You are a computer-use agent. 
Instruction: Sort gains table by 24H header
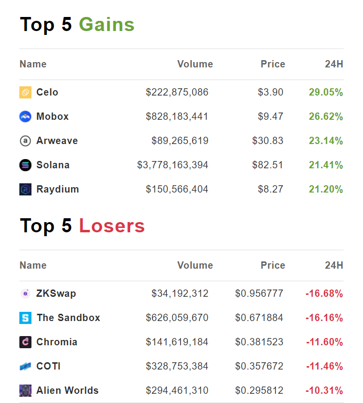[333, 64]
